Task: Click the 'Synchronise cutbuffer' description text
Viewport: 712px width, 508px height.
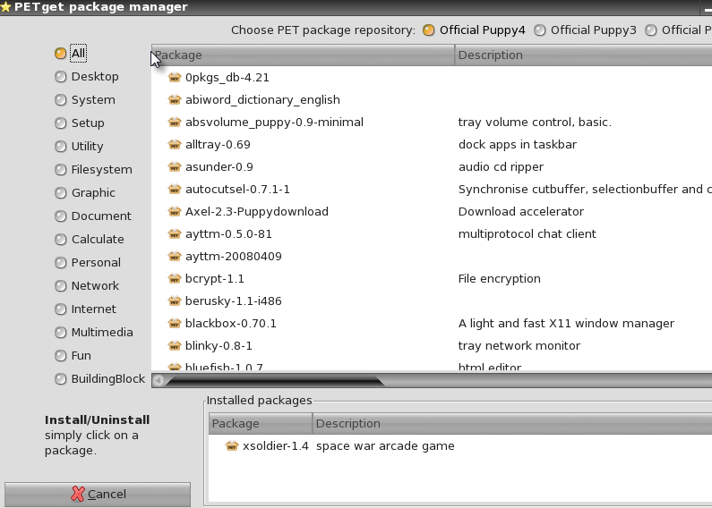Action: [585, 189]
